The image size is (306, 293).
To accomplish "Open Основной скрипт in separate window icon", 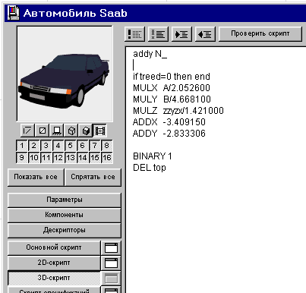I will point(111,247).
